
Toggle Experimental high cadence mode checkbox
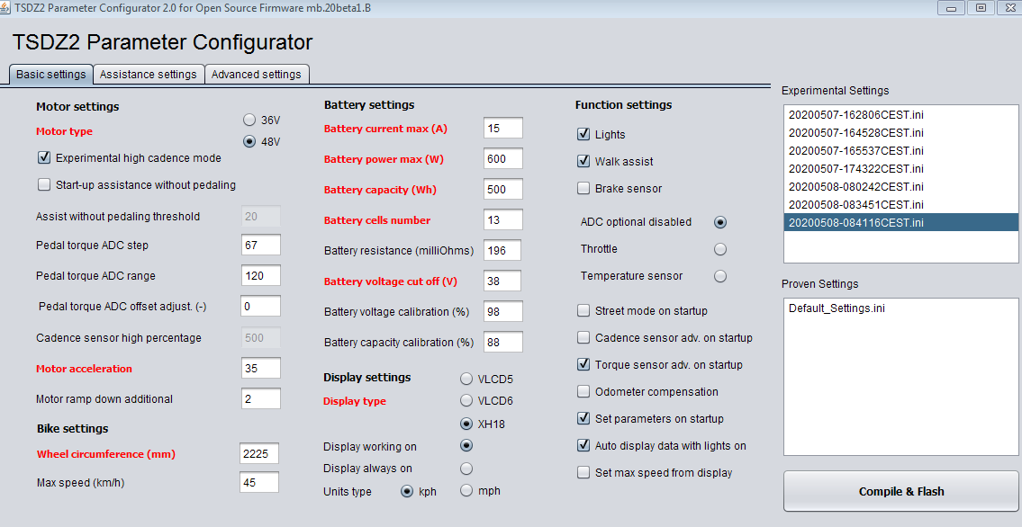(x=43, y=157)
